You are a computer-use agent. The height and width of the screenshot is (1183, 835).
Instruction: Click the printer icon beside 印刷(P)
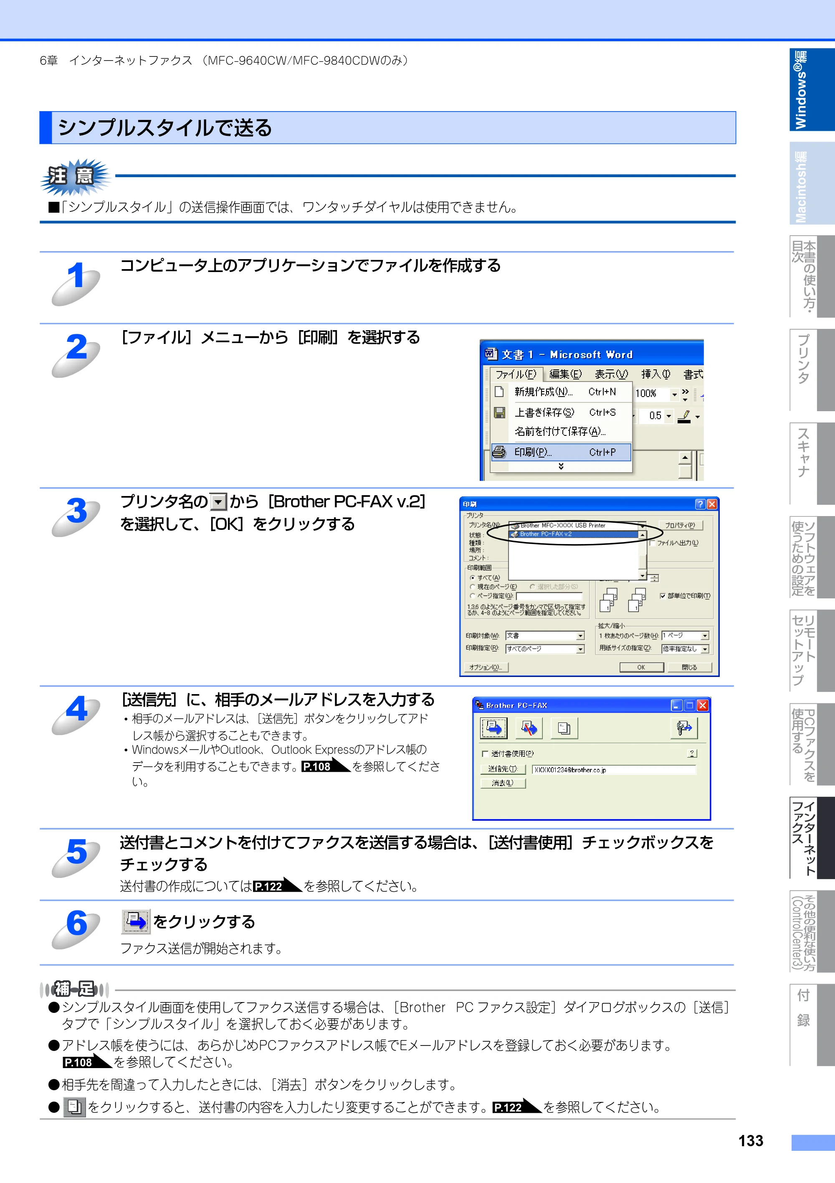point(499,453)
